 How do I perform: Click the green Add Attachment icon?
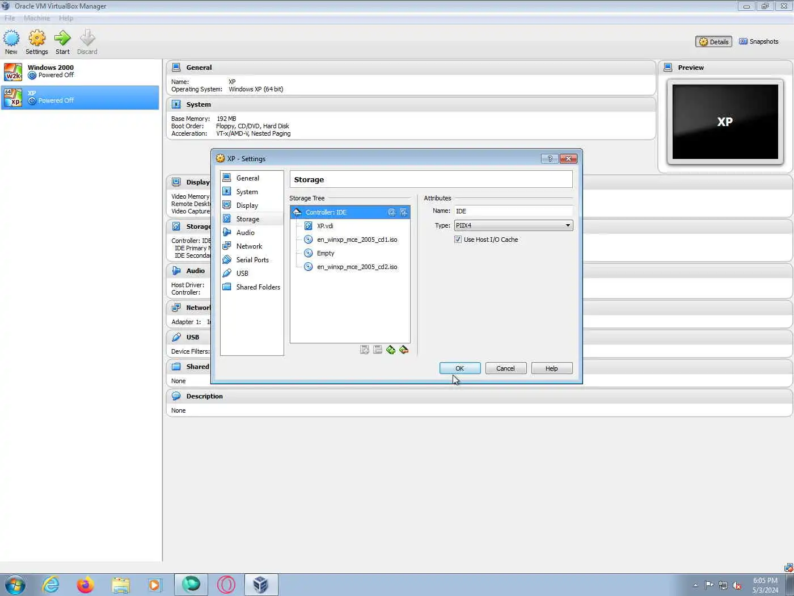[x=391, y=350]
